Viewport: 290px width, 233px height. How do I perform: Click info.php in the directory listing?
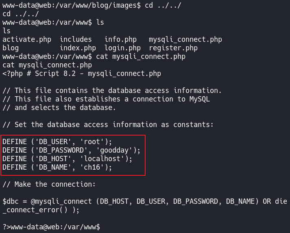point(120,39)
